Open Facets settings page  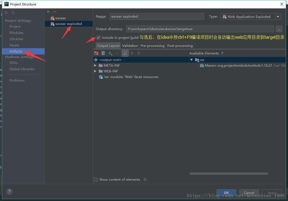[14, 45]
